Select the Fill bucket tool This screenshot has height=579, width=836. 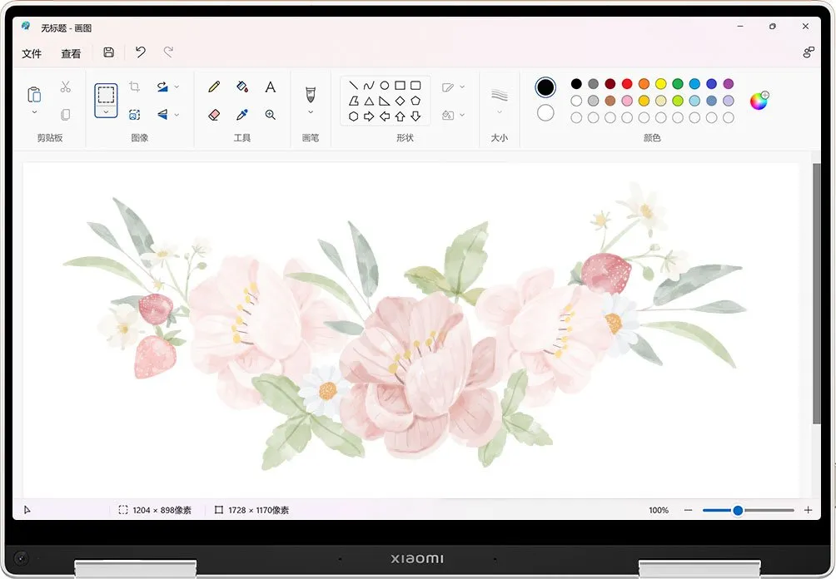[242, 87]
